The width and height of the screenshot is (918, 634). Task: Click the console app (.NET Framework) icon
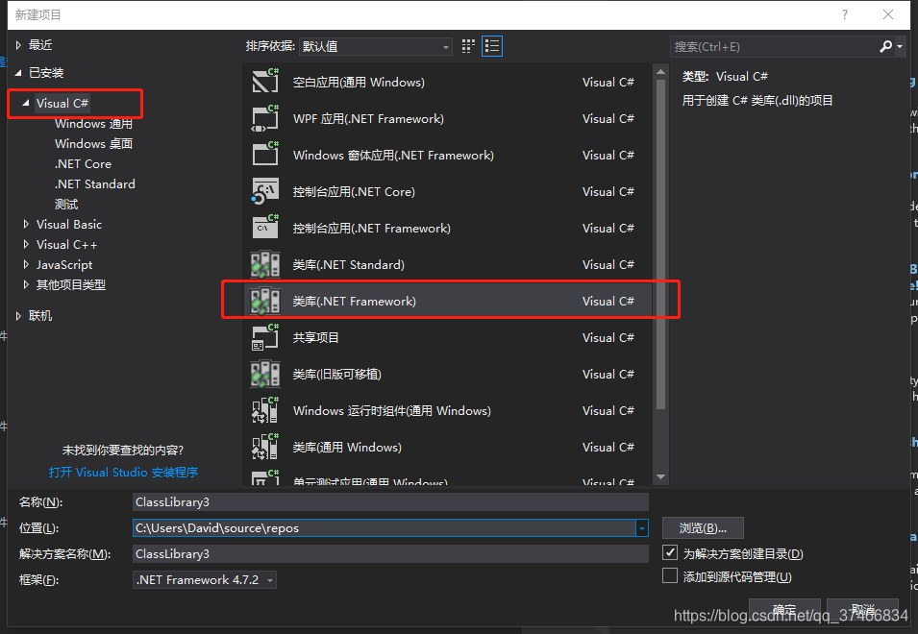[265, 228]
